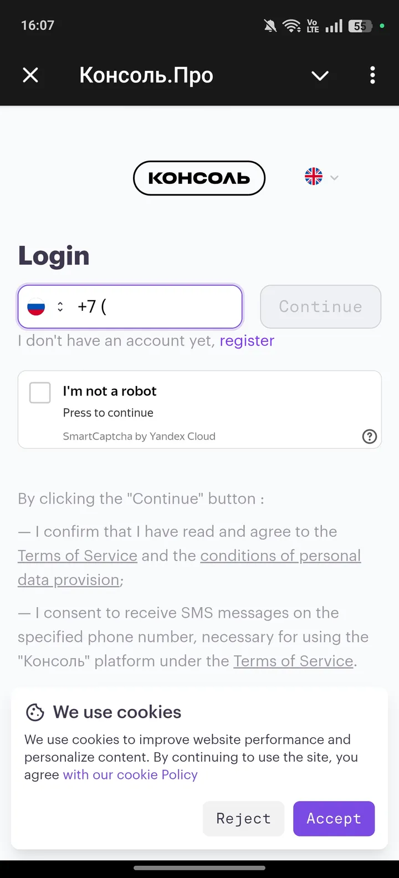The width and height of the screenshot is (399, 878).
Task: Click the register link
Action: [247, 341]
